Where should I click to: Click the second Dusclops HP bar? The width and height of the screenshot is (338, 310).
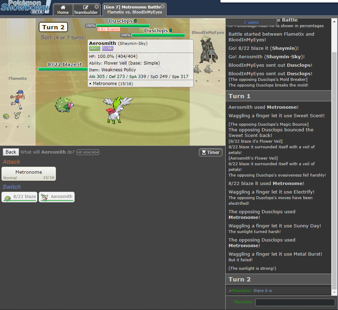[x=158, y=35]
